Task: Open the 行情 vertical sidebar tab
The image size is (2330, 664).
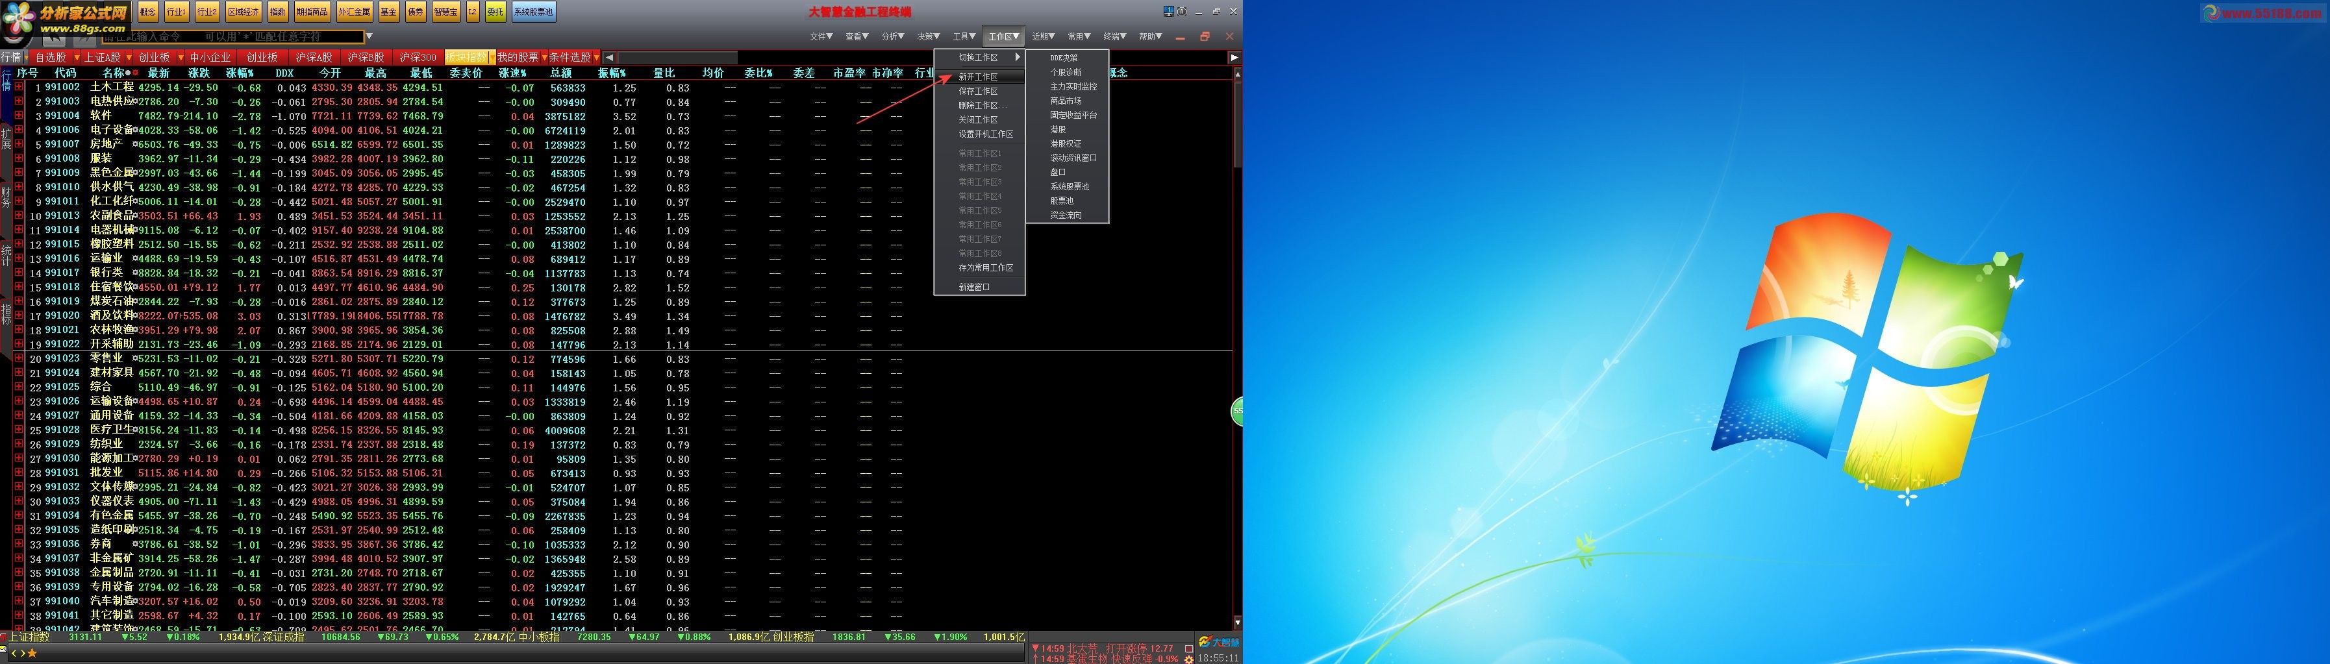Action: (6, 80)
